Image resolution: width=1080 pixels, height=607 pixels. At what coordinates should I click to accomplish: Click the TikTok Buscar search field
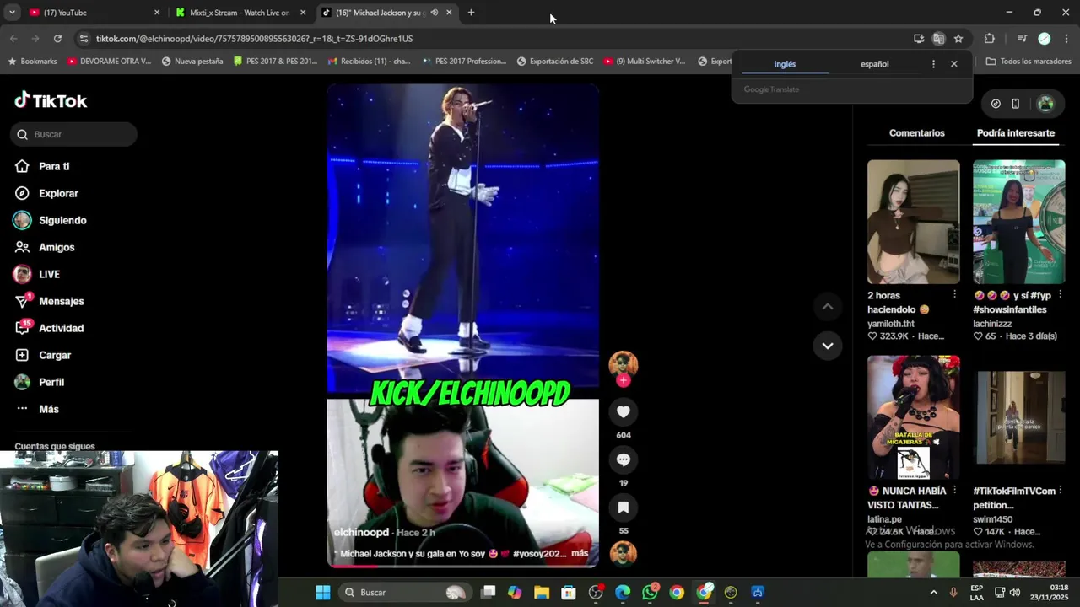pyautogui.click(x=74, y=134)
